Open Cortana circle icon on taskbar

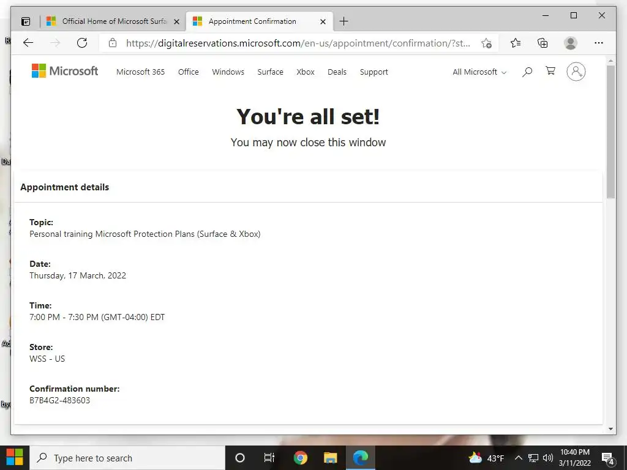240,458
